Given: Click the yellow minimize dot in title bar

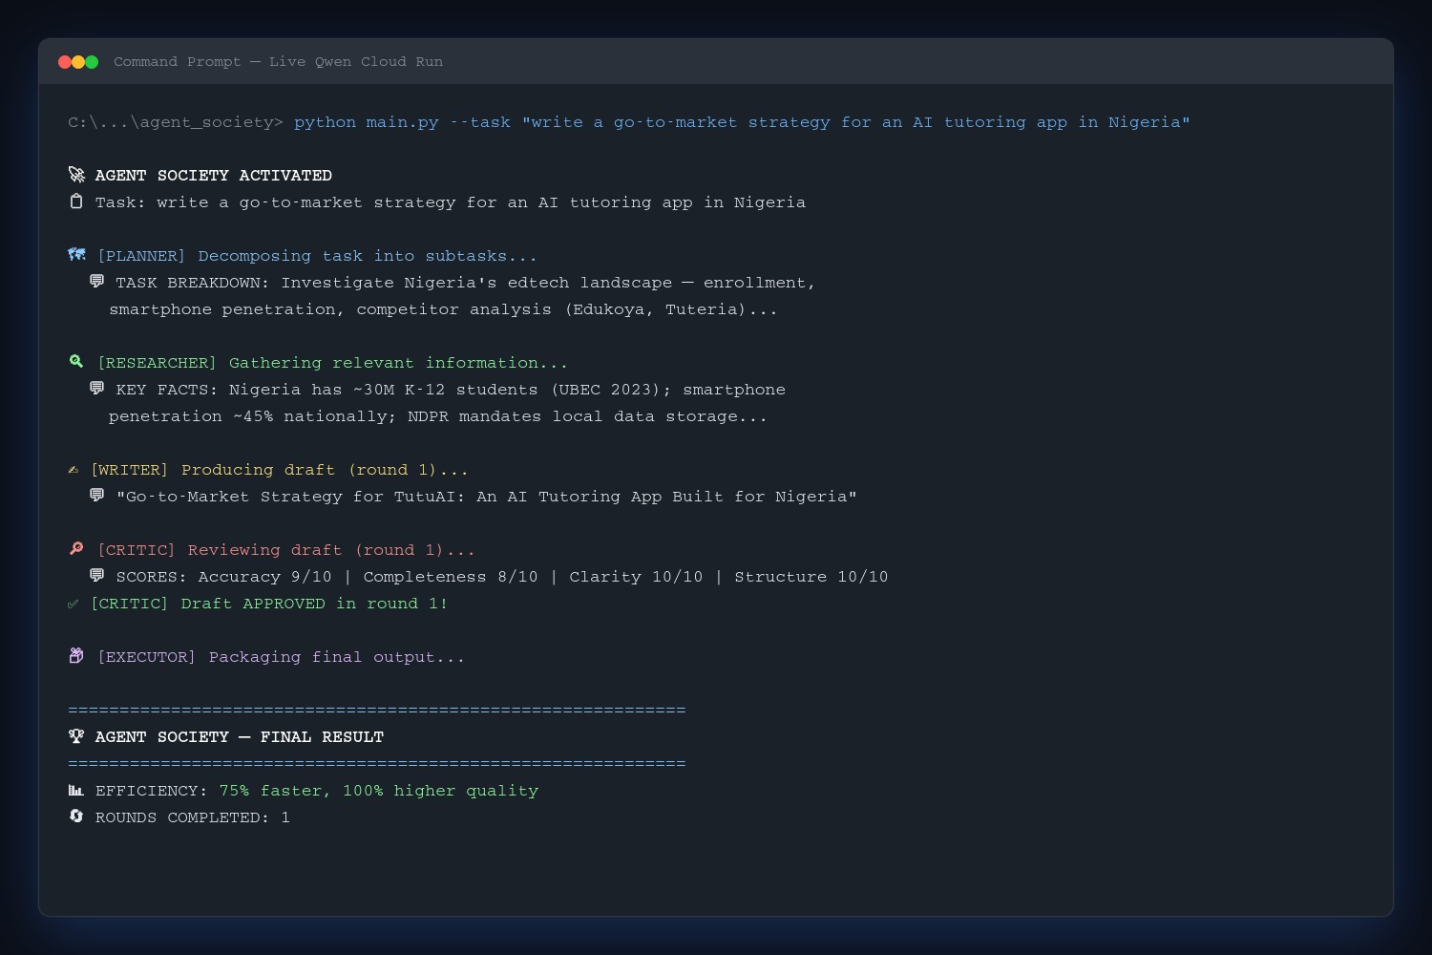Looking at the screenshot, I should click(x=78, y=62).
